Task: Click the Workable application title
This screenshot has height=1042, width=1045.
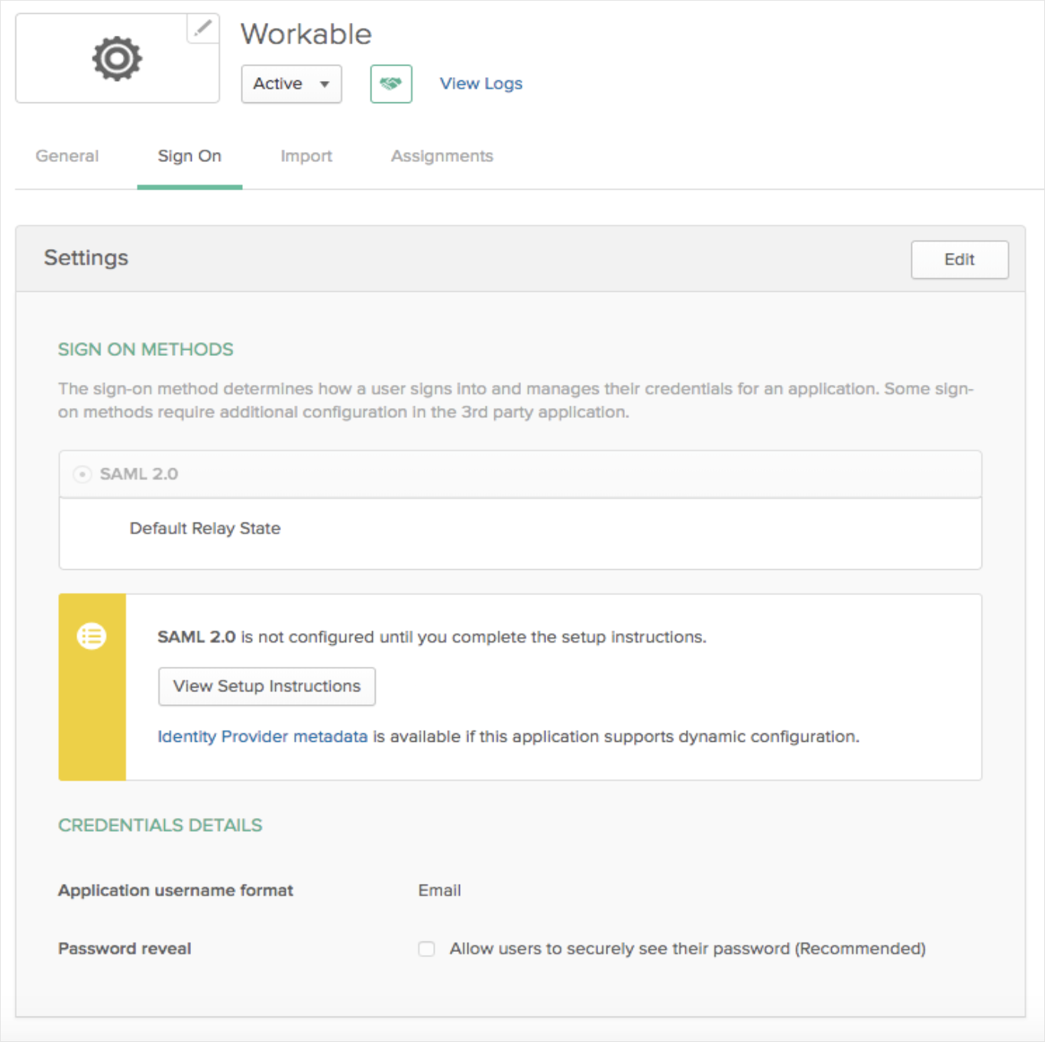Action: click(306, 34)
